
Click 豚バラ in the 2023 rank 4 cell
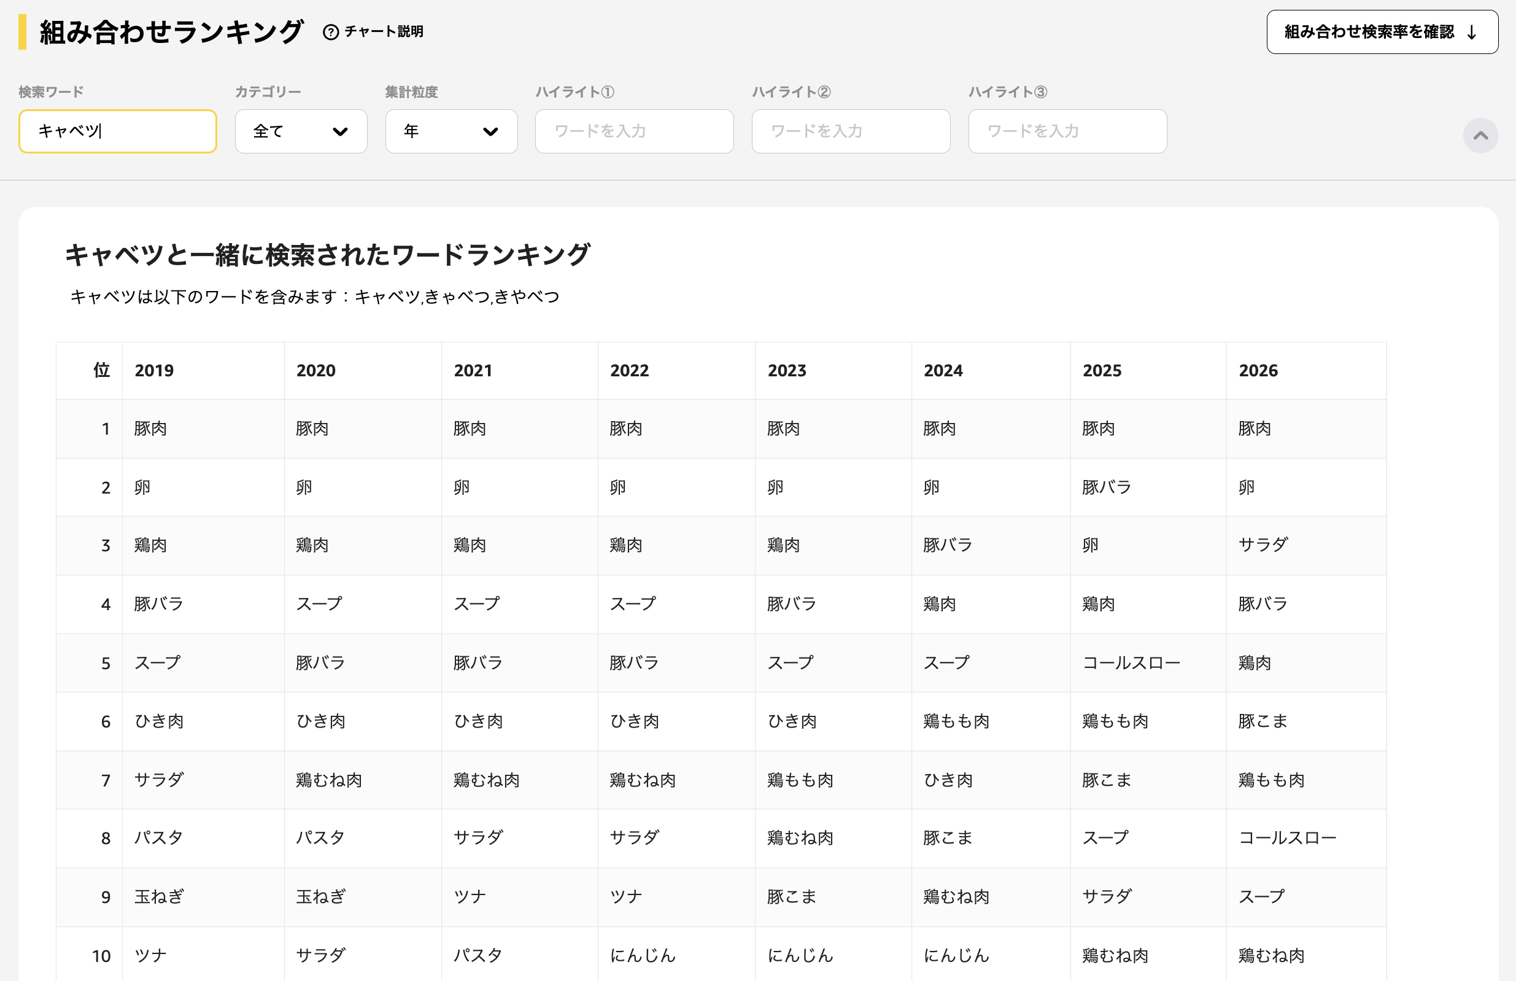point(791,604)
